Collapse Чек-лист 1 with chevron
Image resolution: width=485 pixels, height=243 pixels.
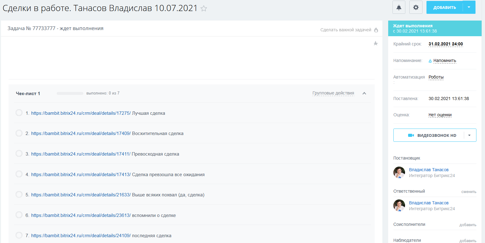(x=364, y=93)
